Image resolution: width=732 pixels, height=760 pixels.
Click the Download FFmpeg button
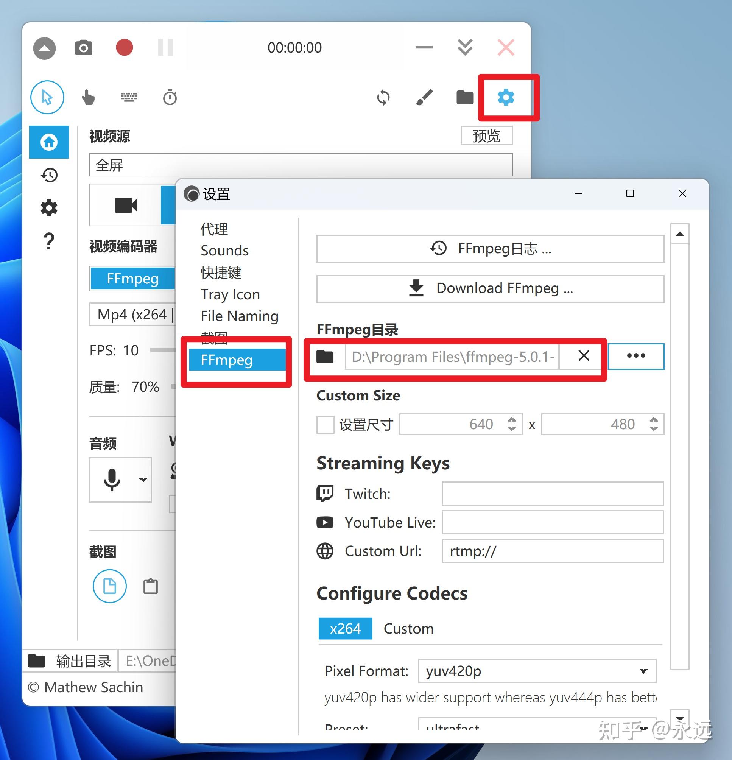coord(490,288)
